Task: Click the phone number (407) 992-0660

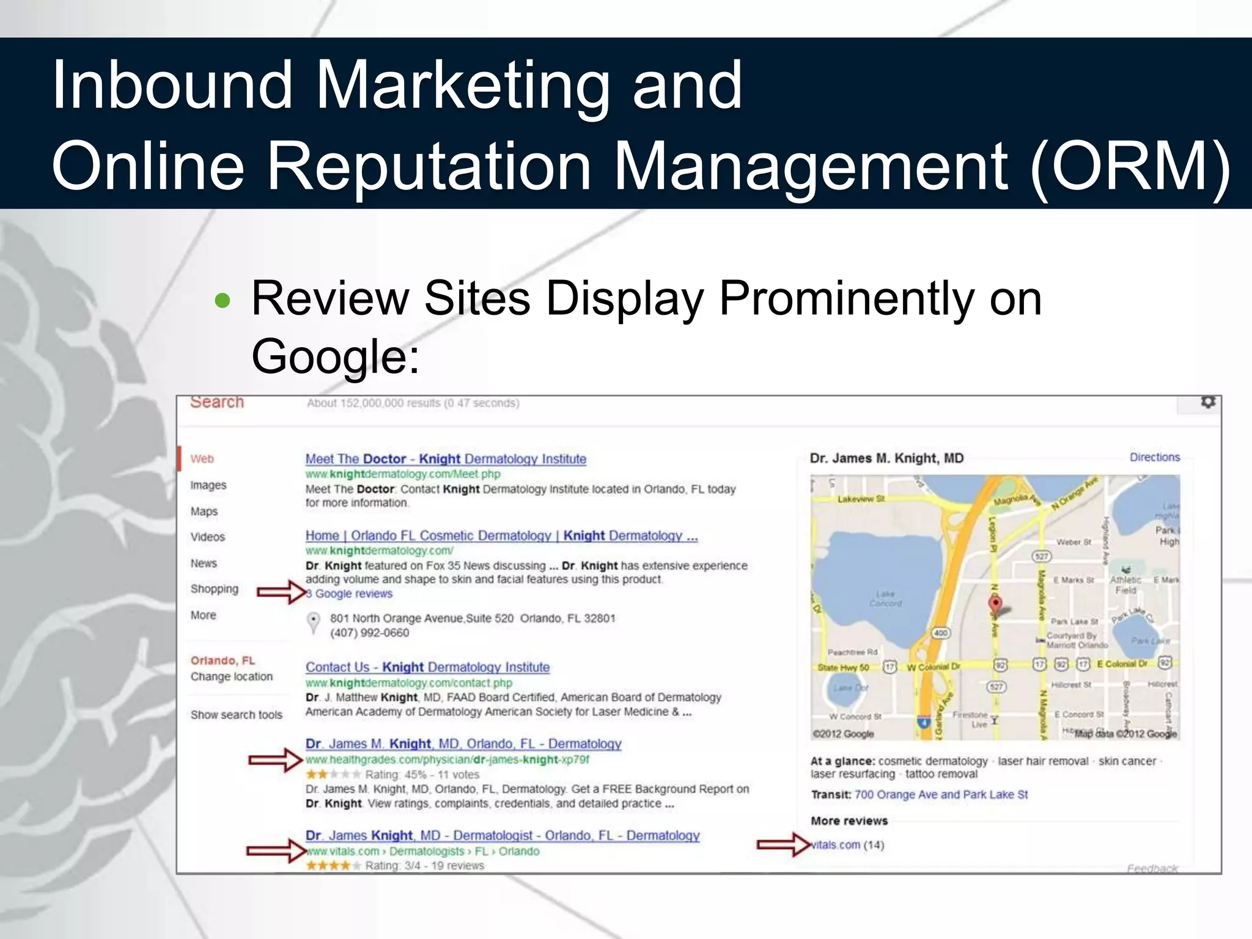Action: coord(369,633)
